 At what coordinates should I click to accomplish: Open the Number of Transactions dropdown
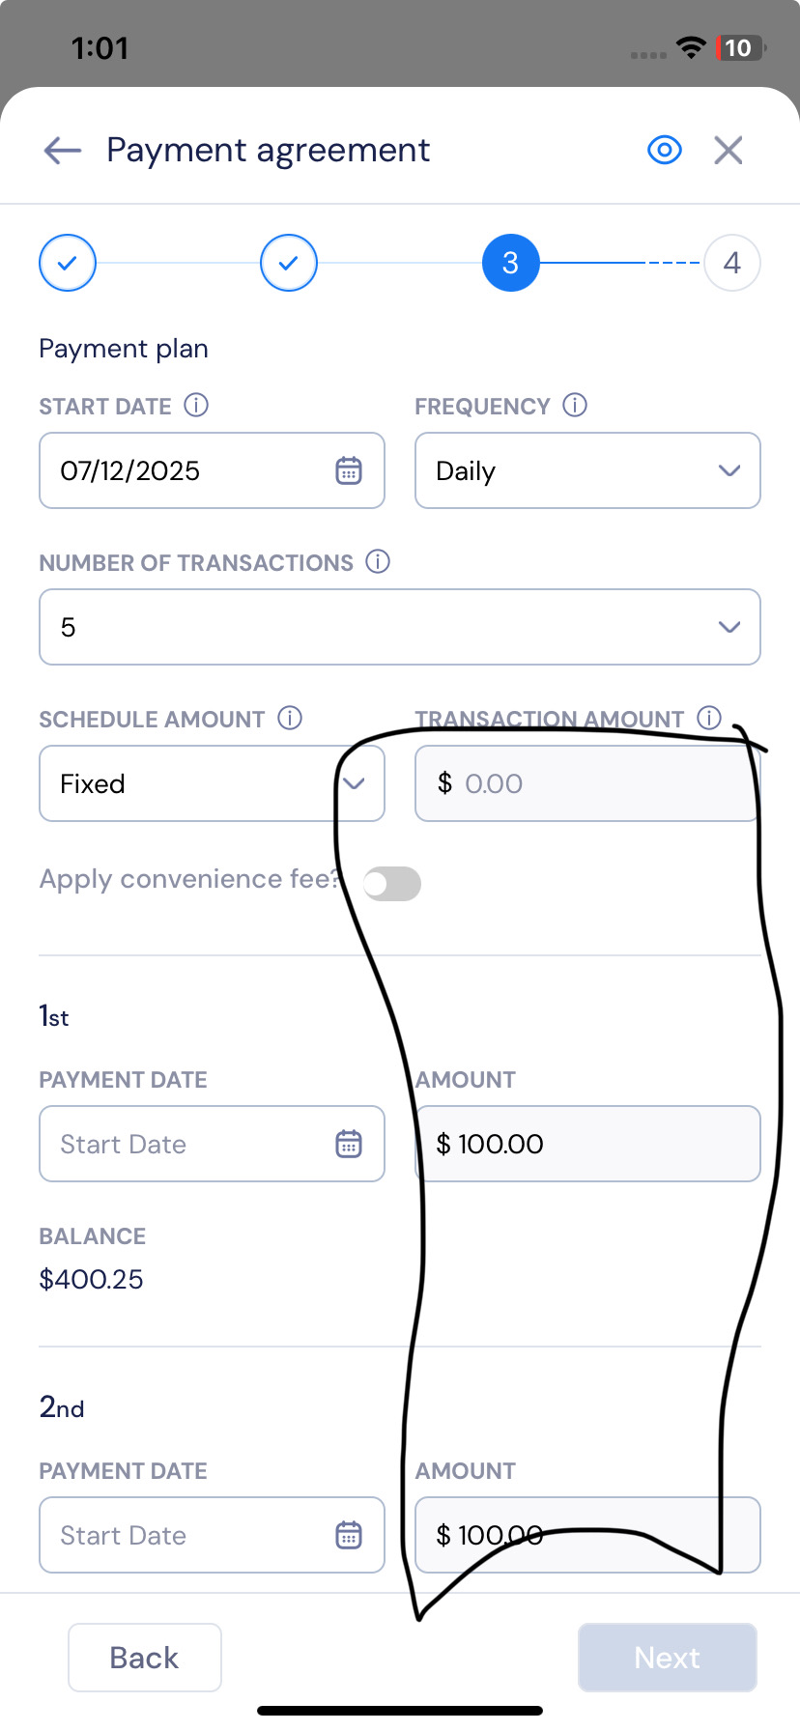point(399,627)
